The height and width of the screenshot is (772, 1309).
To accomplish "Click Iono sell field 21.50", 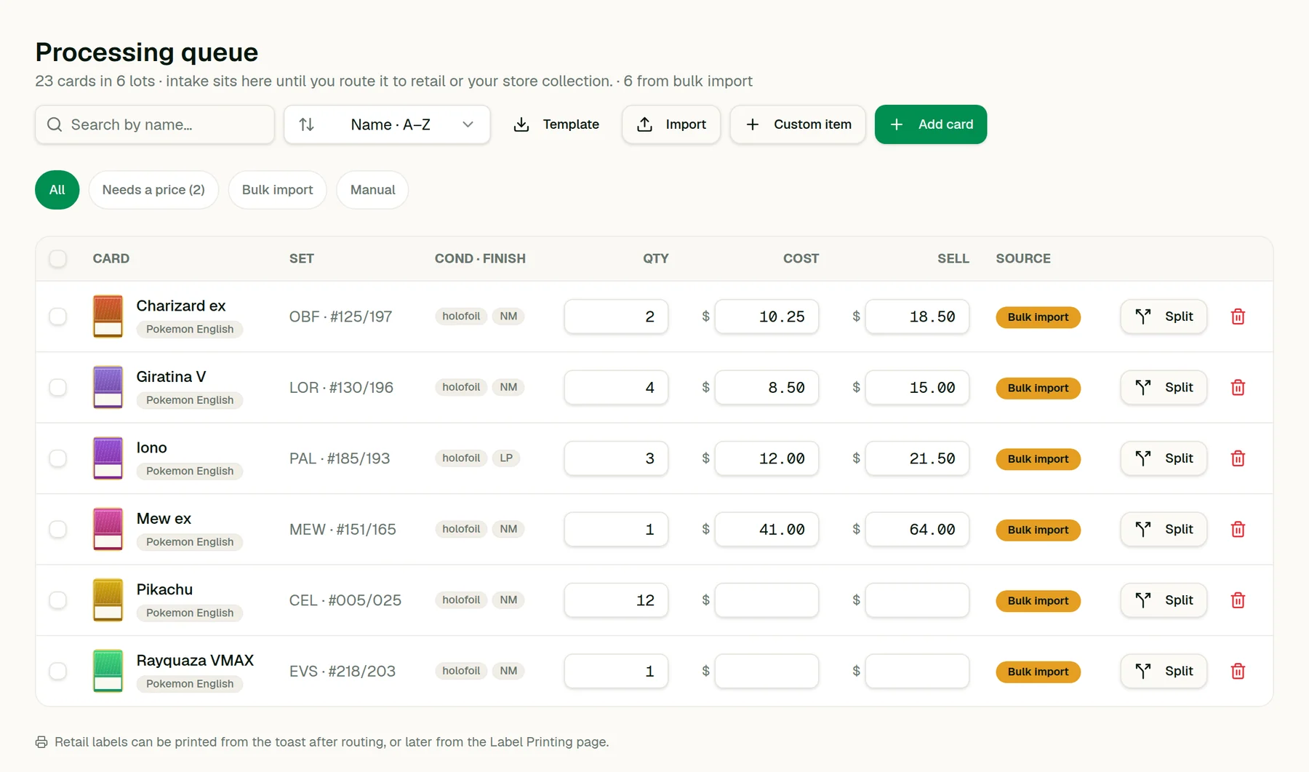I will (917, 458).
